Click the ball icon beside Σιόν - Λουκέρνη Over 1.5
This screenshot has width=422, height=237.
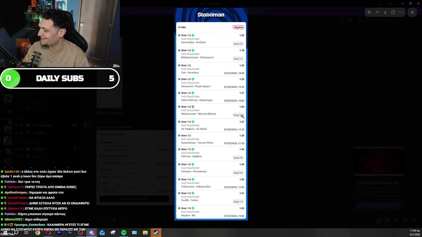(179, 66)
